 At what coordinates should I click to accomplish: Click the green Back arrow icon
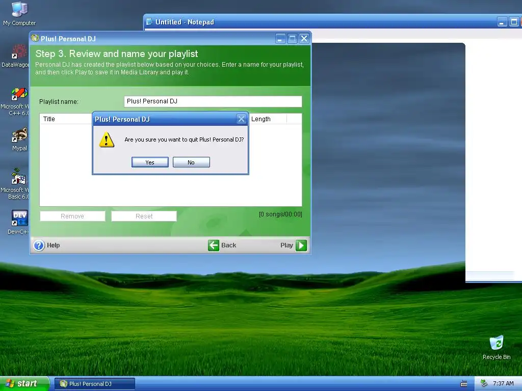tap(214, 245)
